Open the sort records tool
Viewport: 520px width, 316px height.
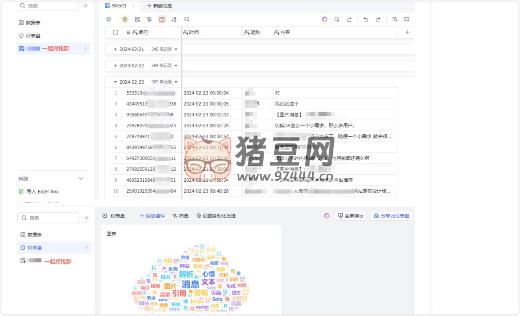pyautogui.click(x=174, y=19)
